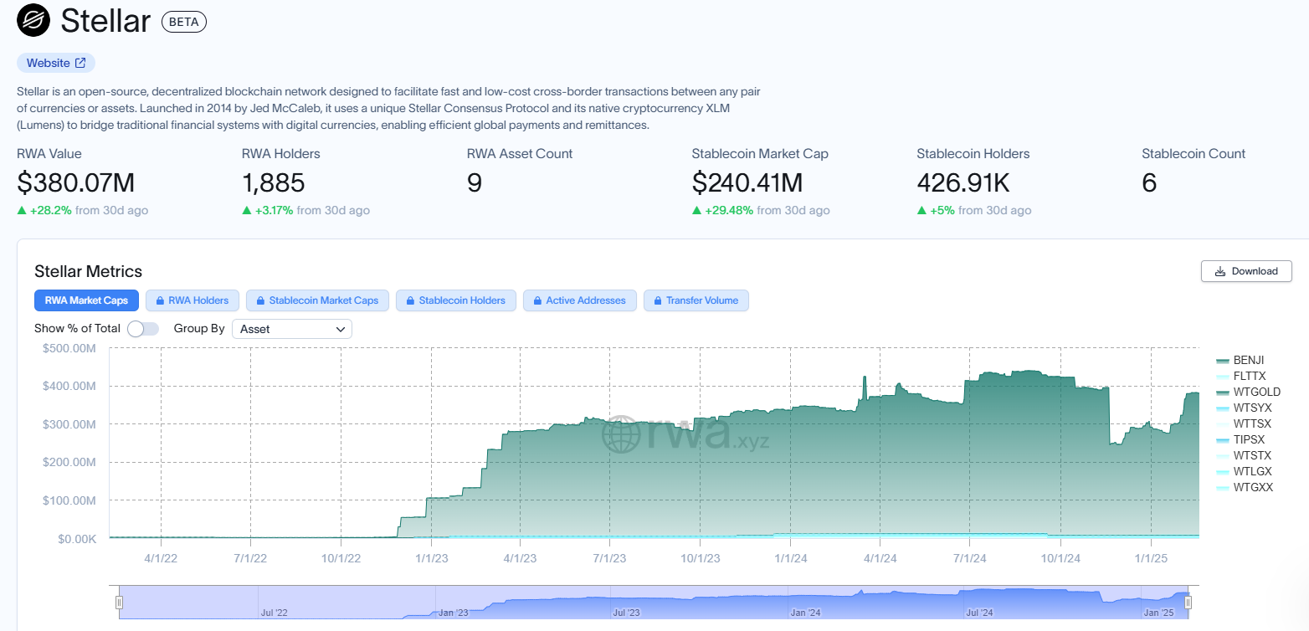The image size is (1309, 631).
Task: Click the RWA Asset Count value 9
Action: [475, 182]
